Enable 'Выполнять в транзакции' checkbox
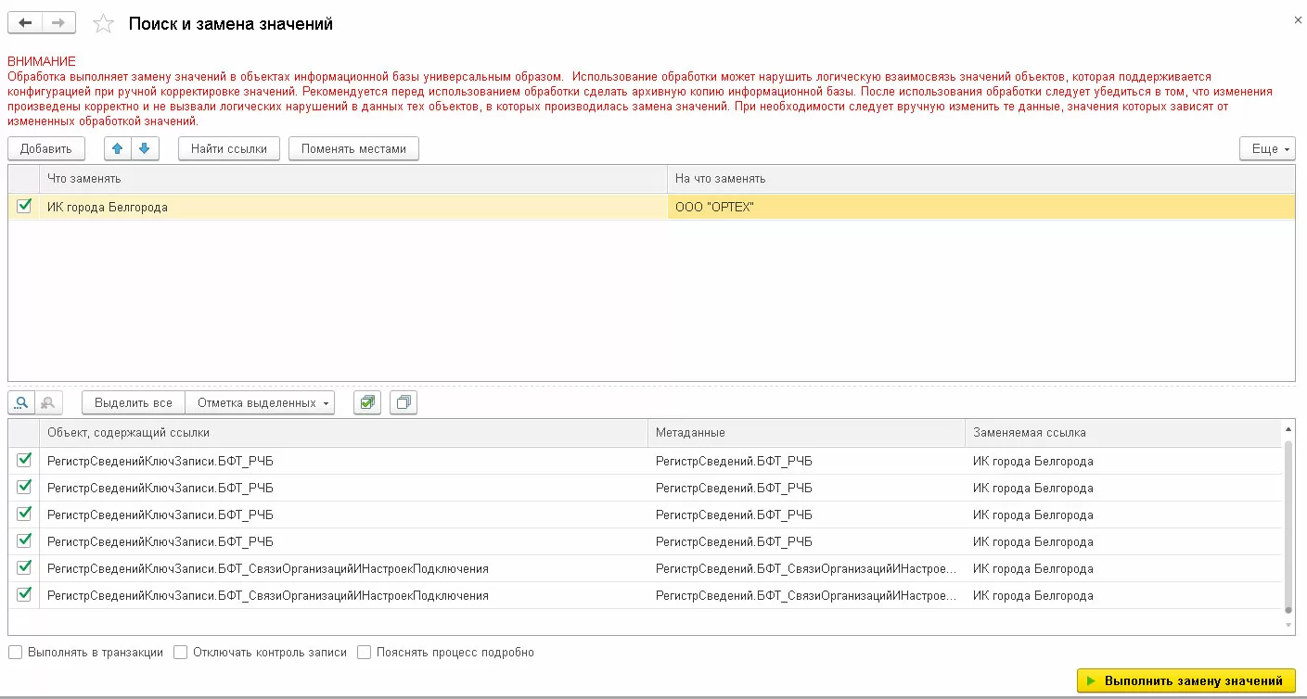The height and width of the screenshot is (699, 1307). pyautogui.click(x=16, y=653)
